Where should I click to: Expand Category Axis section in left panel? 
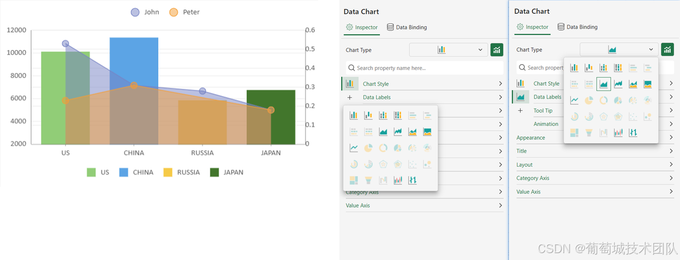click(424, 192)
